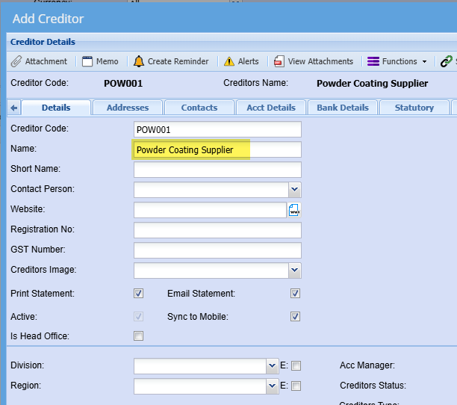Image resolution: width=457 pixels, height=405 pixels.
Task: Click into the GST Number field
Action: (x=217, y=250)
